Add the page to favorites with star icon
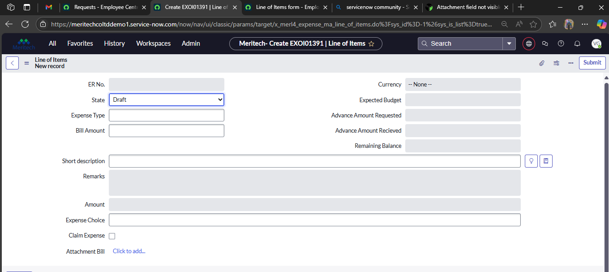Viewport: 609px width, 272px height. [371, 43]
